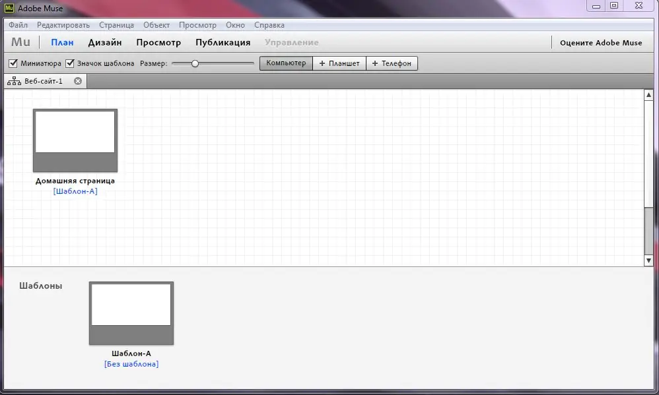Click the Adobe Muse app icon in title bar
659x395 pixels.
[9, 8]
